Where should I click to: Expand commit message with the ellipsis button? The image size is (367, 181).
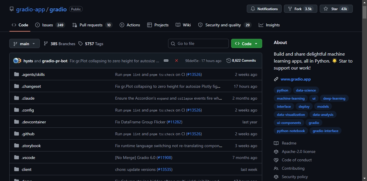[166, 61]
